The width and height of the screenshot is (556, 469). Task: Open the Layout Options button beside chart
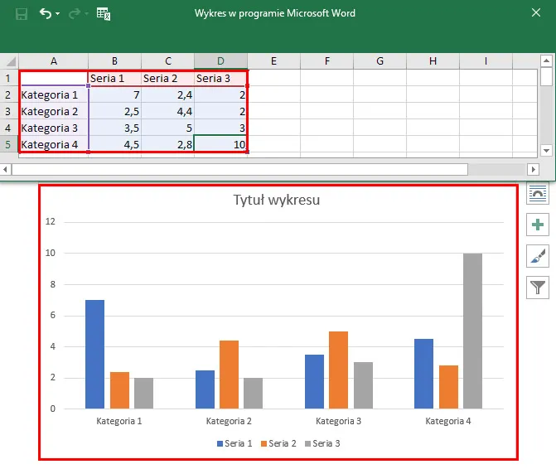539,193
